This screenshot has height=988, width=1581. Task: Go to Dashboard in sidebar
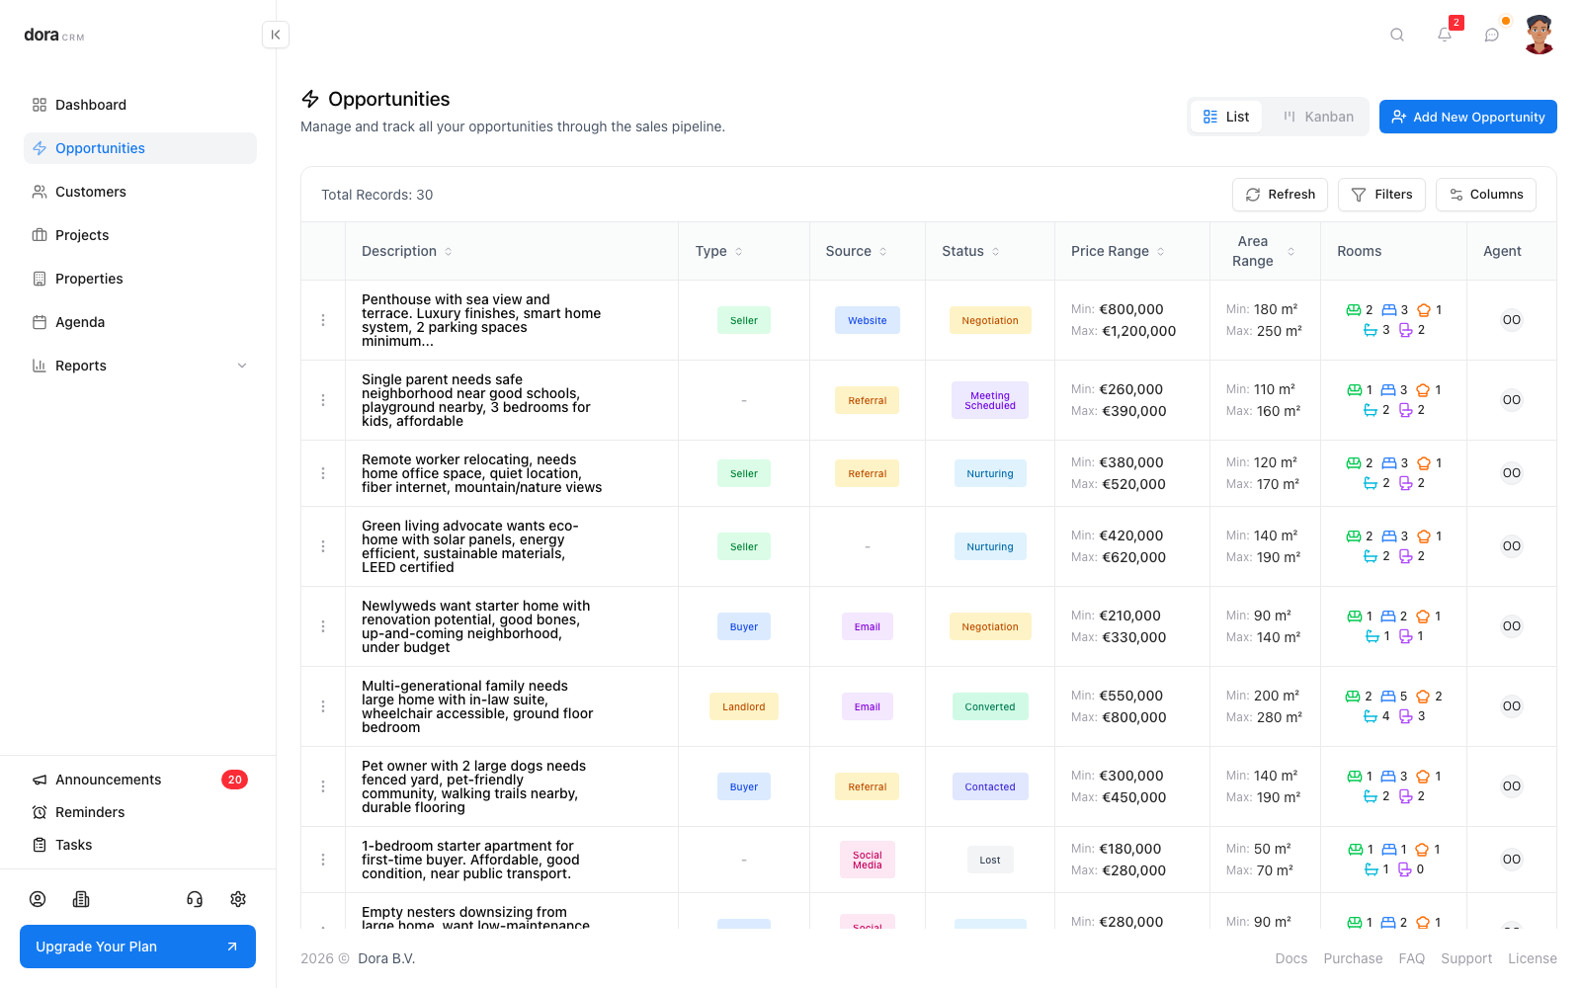tap(140, 105)
